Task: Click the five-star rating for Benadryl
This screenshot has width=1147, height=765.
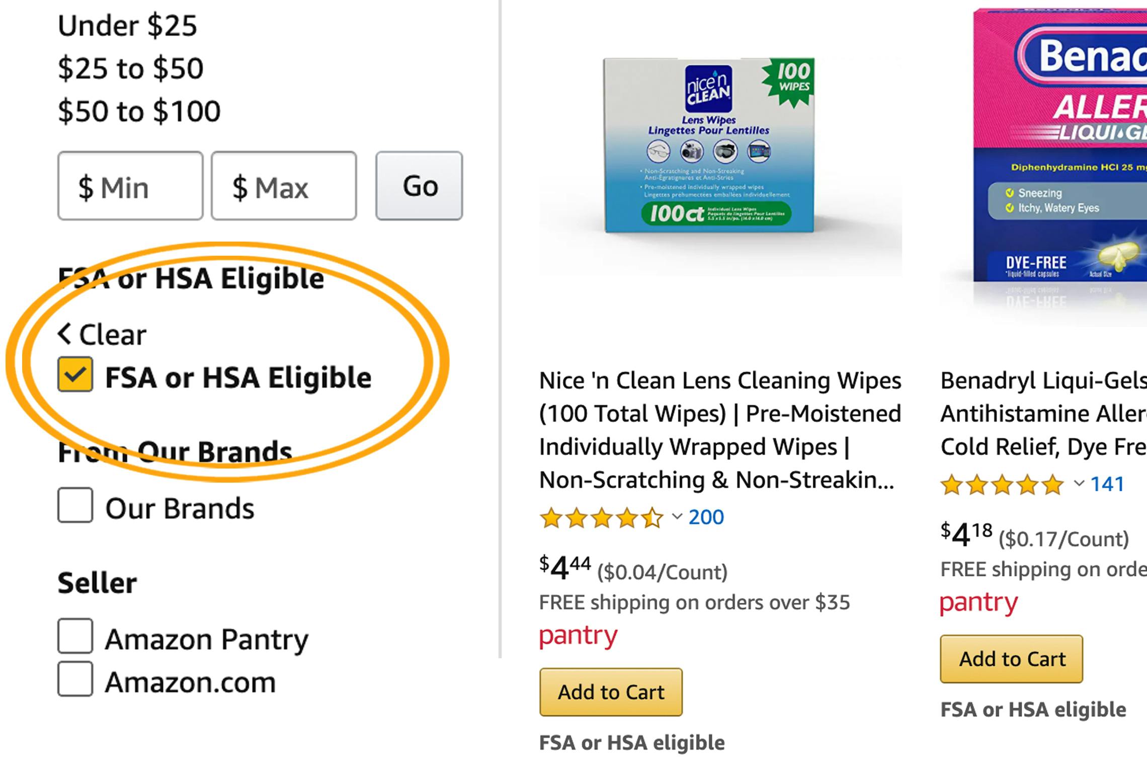Action: [1002, 485]
